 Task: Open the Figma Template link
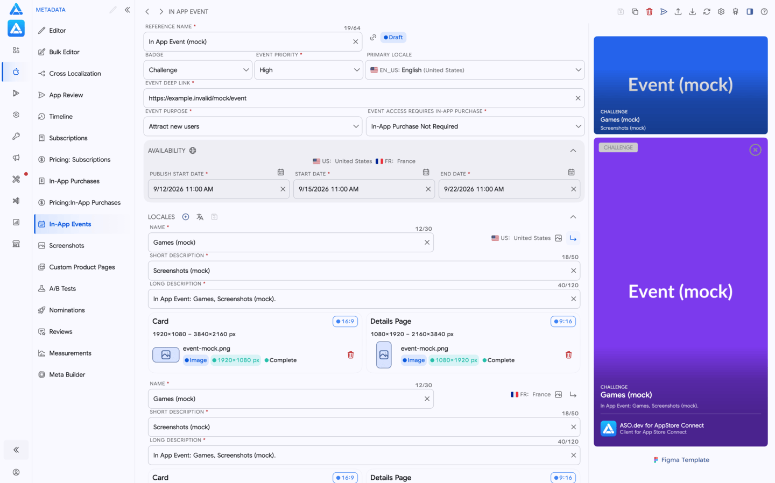tap(681, 460)
